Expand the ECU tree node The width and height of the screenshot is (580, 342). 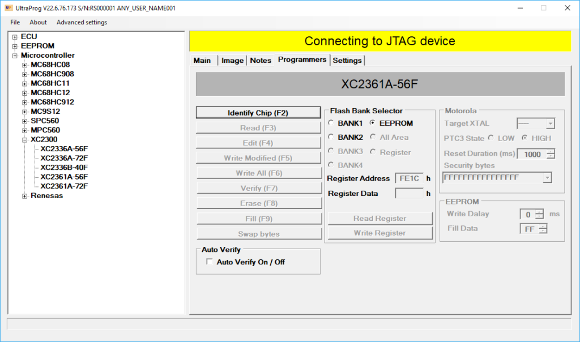[x=15, y=37]
